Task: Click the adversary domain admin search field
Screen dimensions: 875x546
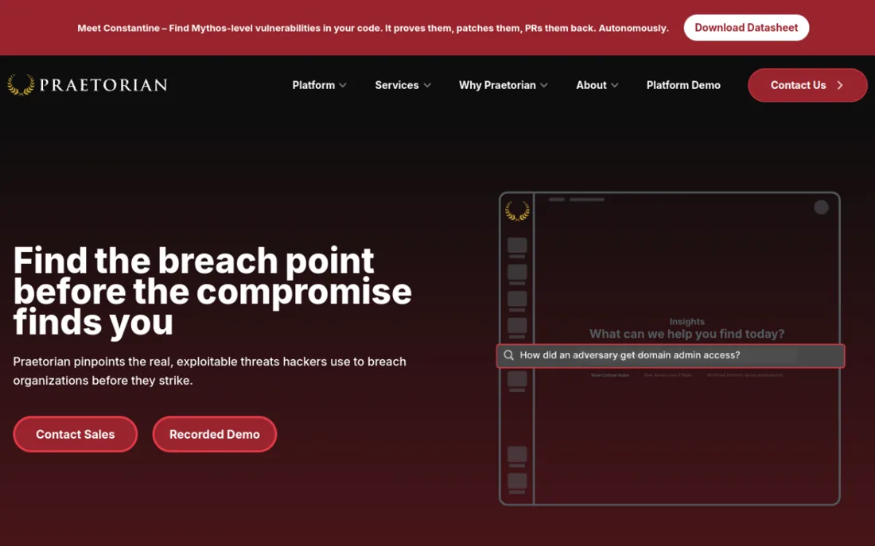Action: coord(671,356)
